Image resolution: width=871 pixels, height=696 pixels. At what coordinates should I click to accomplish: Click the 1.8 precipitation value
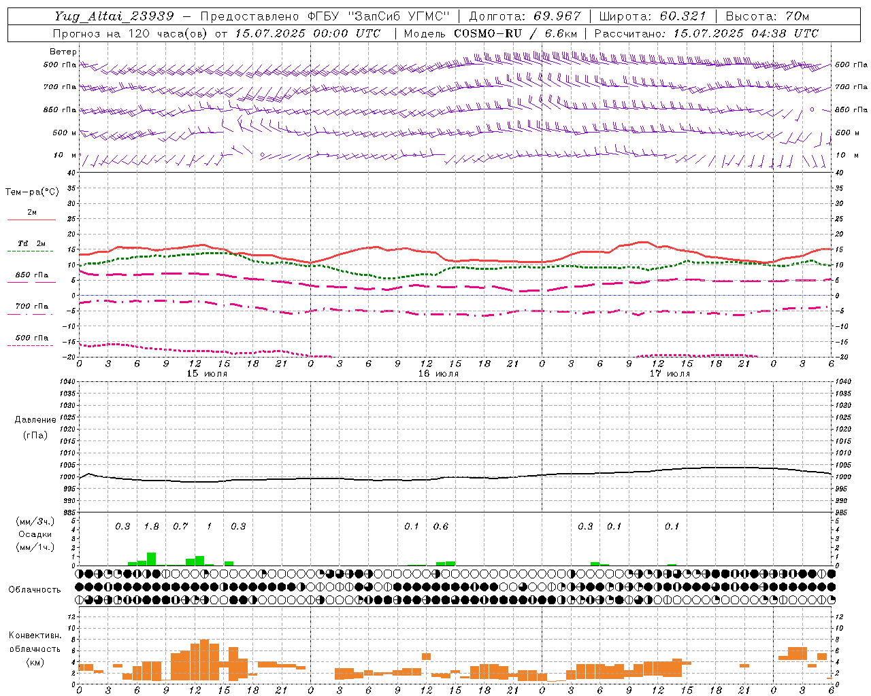tap(151, 527)
